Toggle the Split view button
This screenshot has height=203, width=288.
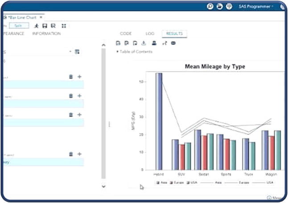[x=19, y=26]
